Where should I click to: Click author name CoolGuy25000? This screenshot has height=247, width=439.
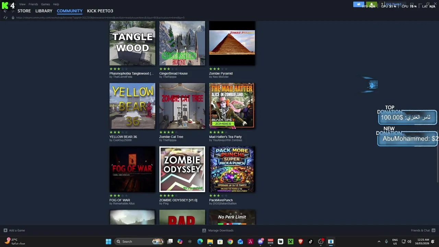coord(122,140)
